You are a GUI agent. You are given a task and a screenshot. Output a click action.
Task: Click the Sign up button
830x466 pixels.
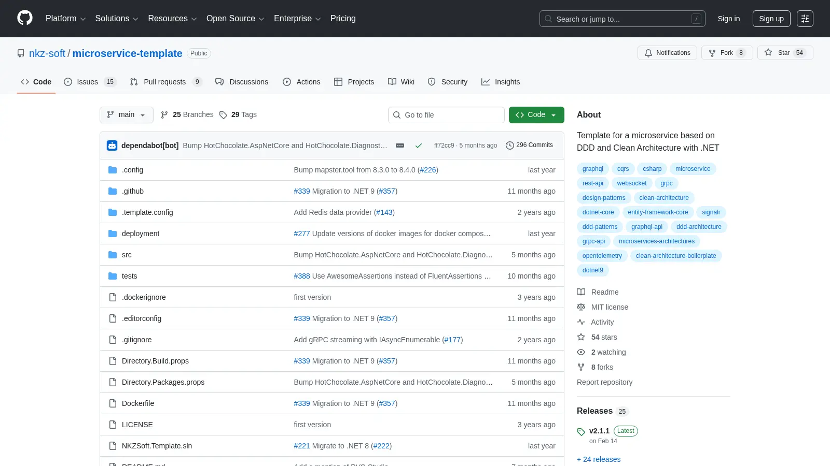(x=771, y=19)
